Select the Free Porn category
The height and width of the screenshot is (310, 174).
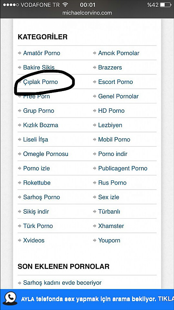pyautogui.click(x=36, y=97)
